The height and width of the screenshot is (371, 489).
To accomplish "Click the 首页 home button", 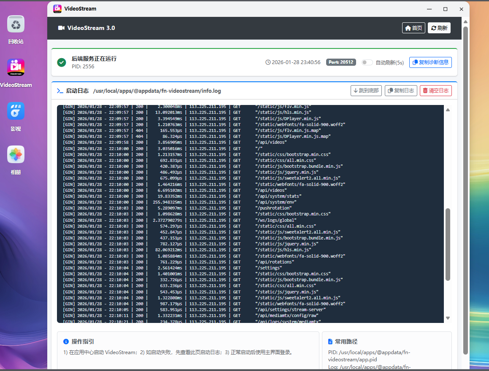I will coord(413,28).
